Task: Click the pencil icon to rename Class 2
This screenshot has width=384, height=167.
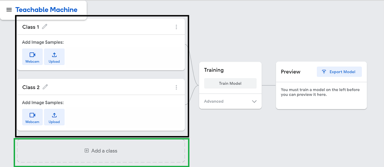Action: pos(45,87)
